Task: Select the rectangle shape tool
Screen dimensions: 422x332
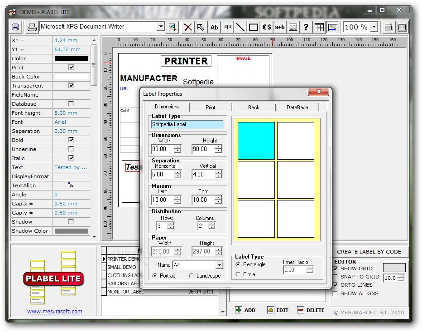Action: tap(253, 27)
